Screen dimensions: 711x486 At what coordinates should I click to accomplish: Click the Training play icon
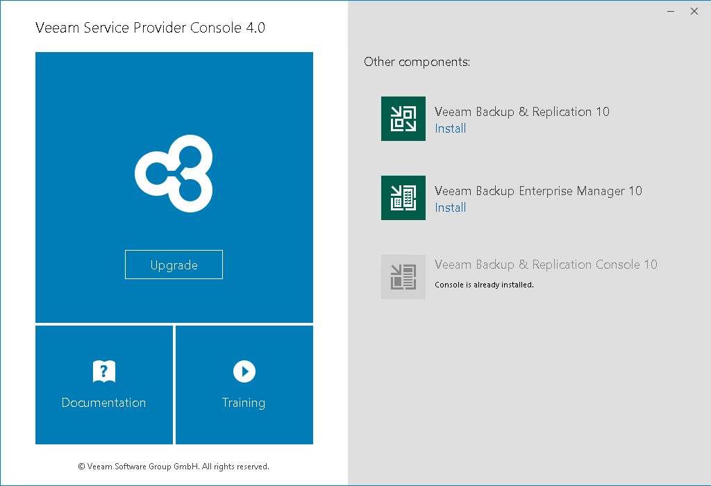pos(244,371)
